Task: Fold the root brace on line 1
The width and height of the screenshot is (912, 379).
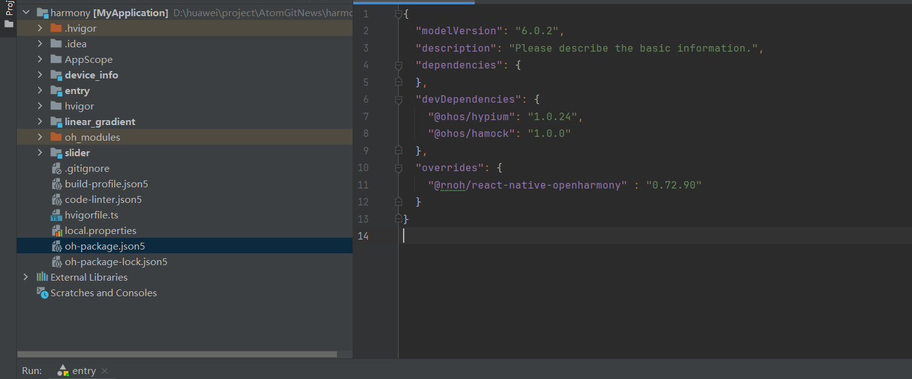Action: pyautogui.click(x=399, y=14)
